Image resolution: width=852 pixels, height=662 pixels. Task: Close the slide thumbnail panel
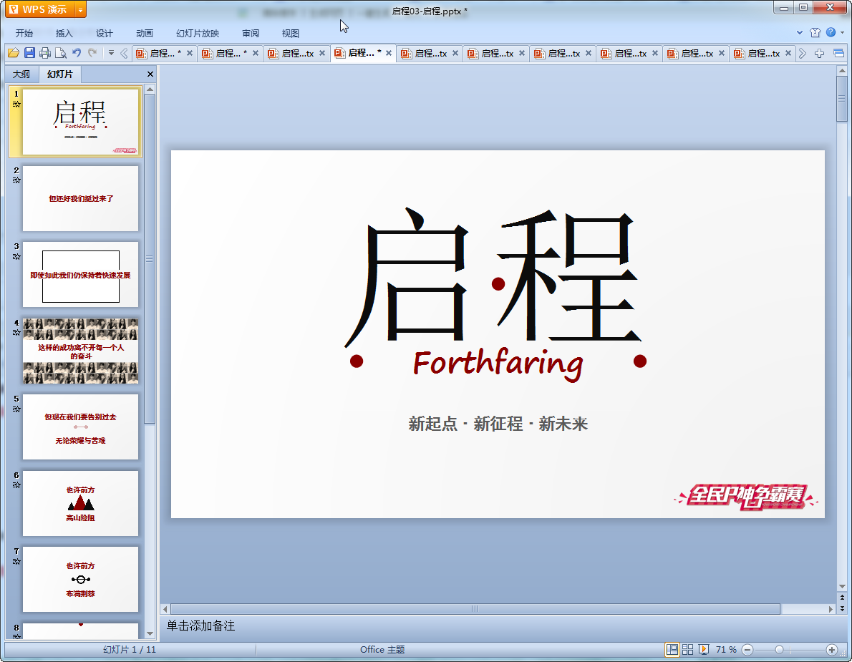[x=150, y=74]
